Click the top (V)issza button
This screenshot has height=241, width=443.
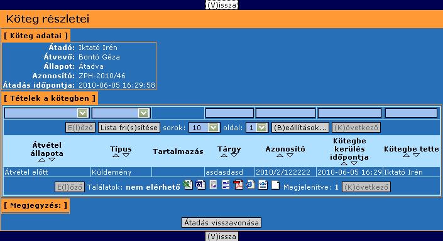click(222, 5)
